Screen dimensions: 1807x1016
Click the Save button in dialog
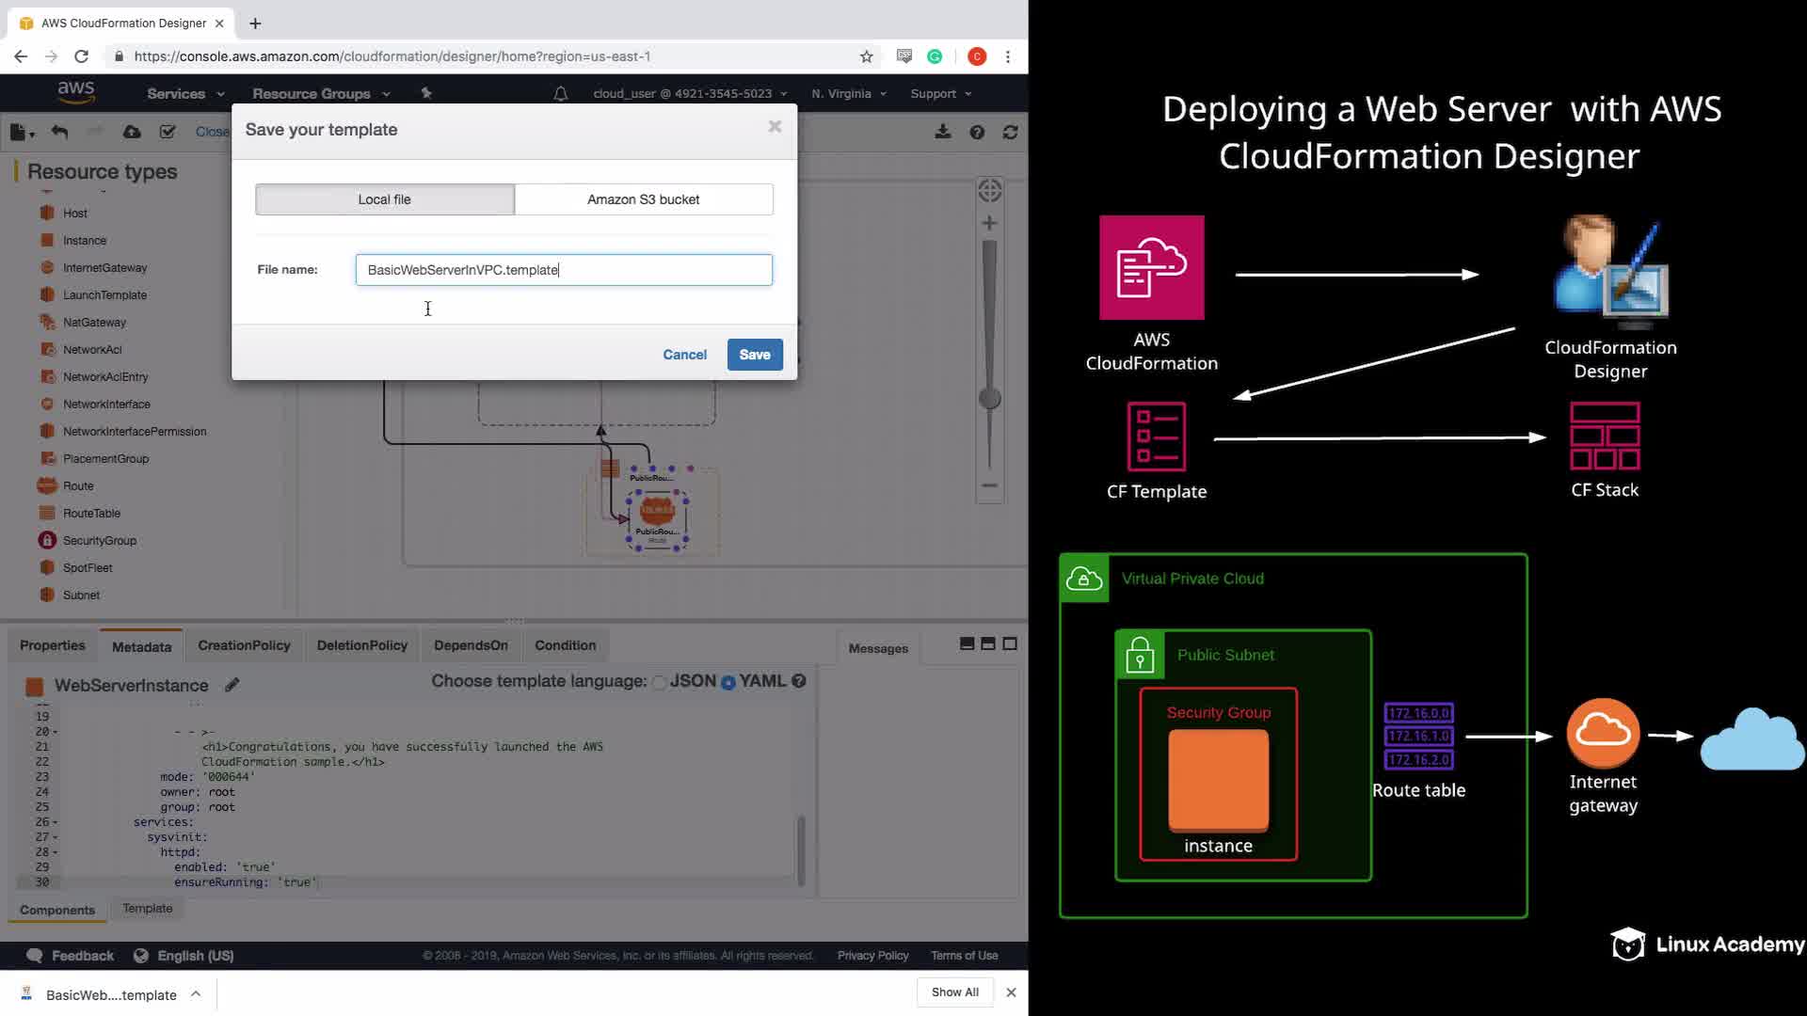(754, 355)
